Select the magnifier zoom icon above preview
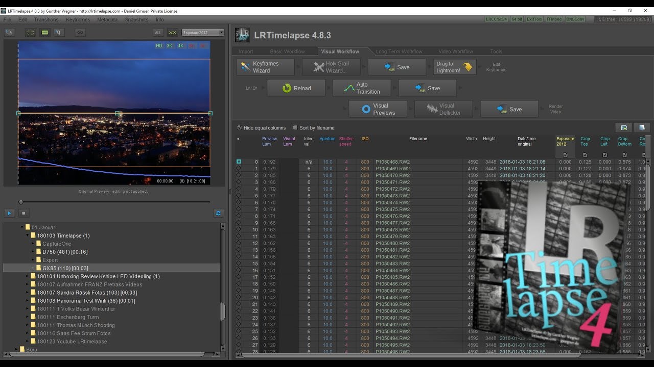This screenshot has height=367, width=654. tap(59, 32)
